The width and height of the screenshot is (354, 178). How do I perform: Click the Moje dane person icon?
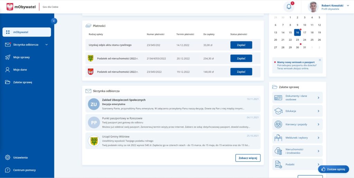8,70
